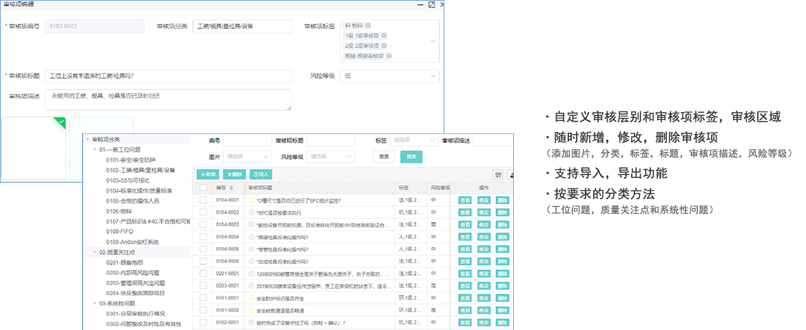
Task: Sort the table by 编号 column
Action: (231, 188)
